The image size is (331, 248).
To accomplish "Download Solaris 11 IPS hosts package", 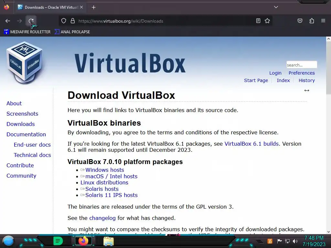I will (x=111, y=195).
